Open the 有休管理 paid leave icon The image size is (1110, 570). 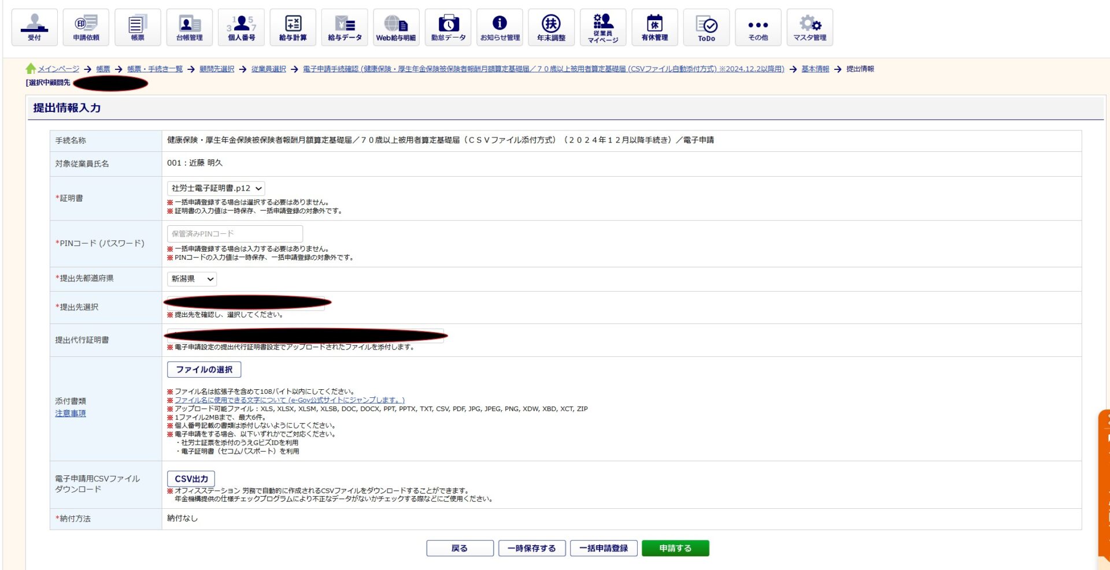coord(654,27)
